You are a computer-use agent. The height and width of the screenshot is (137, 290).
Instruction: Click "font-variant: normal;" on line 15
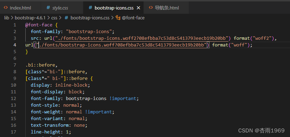[x=59, y=118]
